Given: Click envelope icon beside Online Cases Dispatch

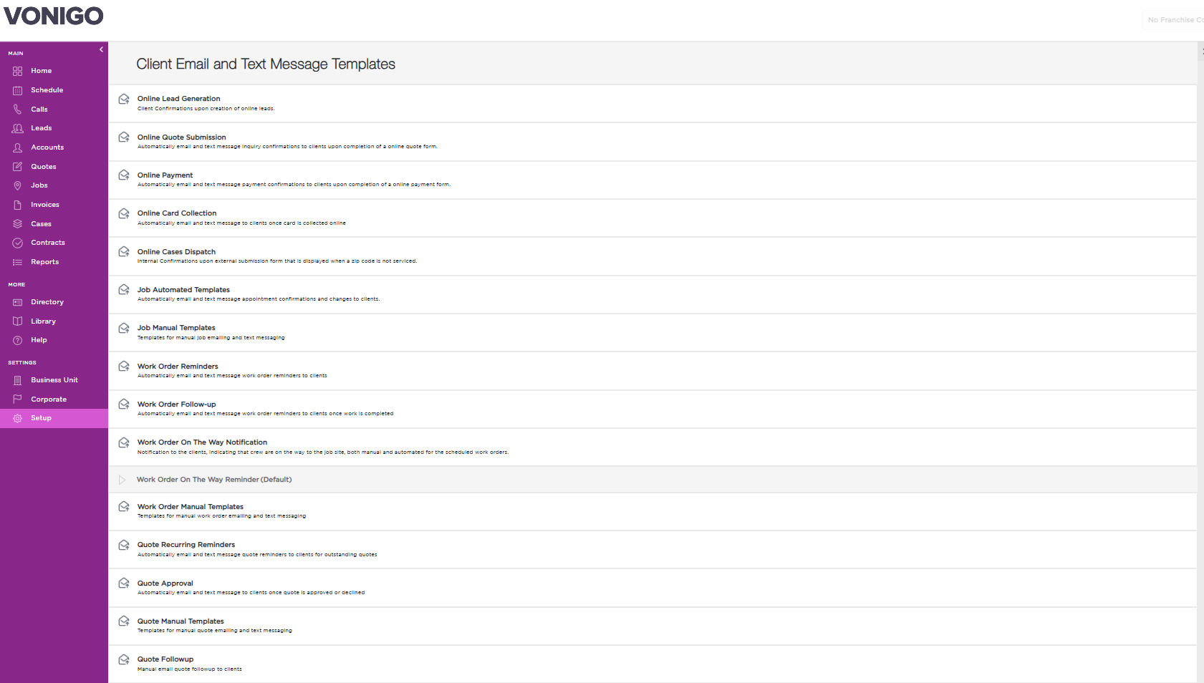Looking at the screenshot, I should click(x=124, y=251).
